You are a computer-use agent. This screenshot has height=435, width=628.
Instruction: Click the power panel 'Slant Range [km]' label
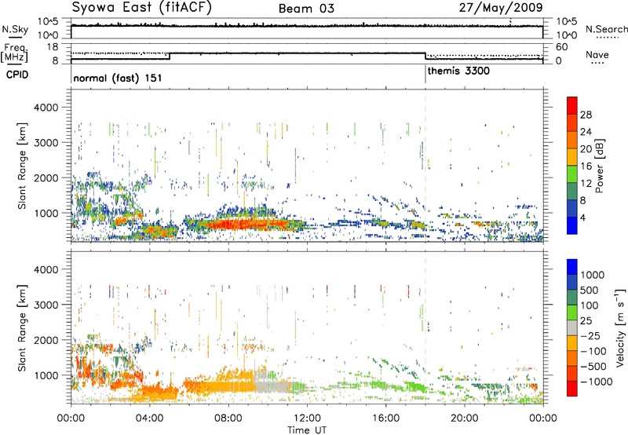click(22, 166)
